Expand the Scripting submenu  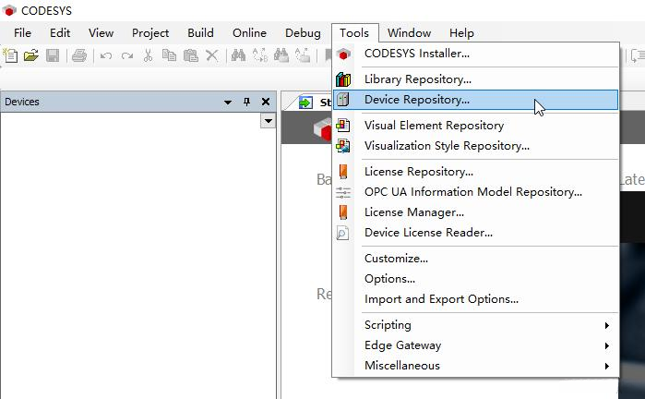point(607,326)
